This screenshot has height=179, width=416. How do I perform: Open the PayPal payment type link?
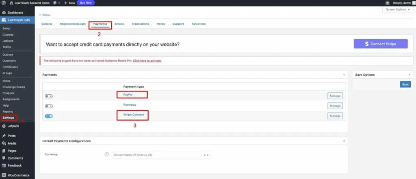(x=128, y=94)
